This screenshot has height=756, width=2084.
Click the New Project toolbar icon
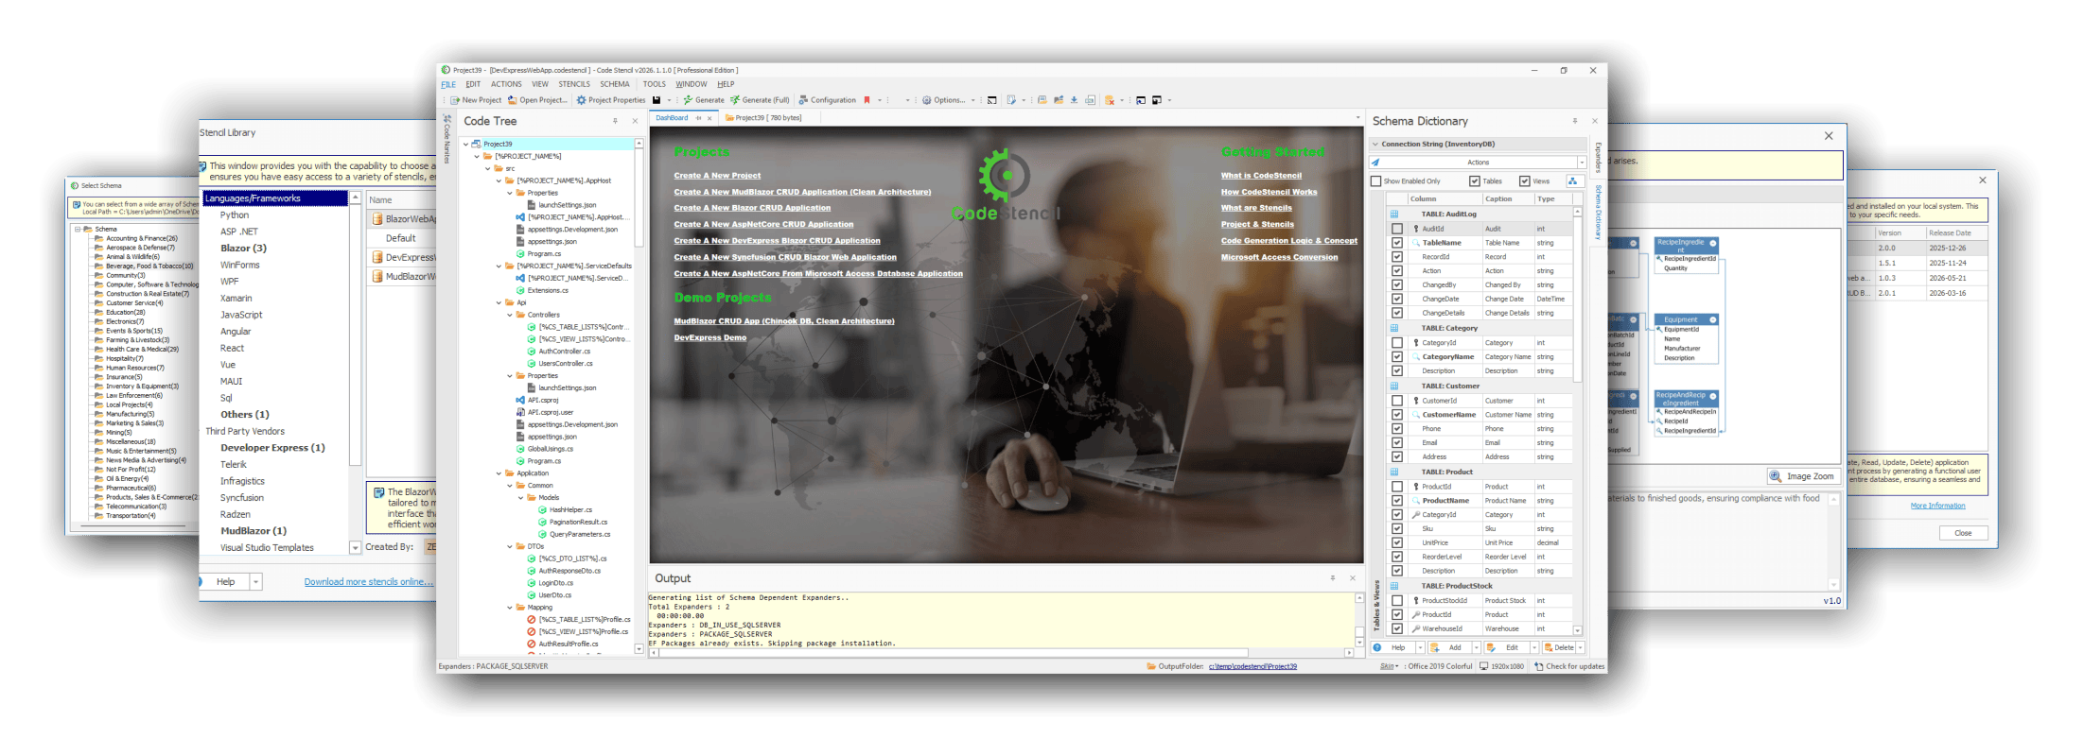[455, 100]
